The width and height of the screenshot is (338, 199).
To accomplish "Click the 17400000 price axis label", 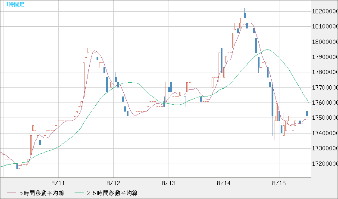I will coord(325,134).
